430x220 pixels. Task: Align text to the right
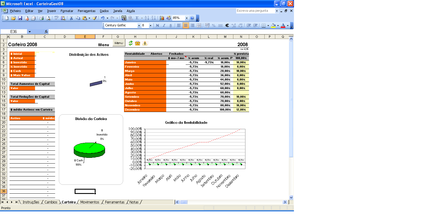point(192,25)
